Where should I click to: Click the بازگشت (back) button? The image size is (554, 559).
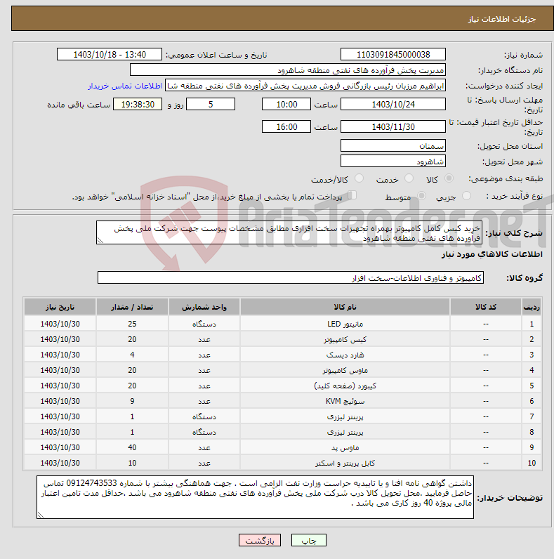[260, 541]
